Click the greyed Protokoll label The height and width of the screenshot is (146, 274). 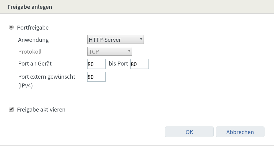pyautogui.click(x=30, y=52)
